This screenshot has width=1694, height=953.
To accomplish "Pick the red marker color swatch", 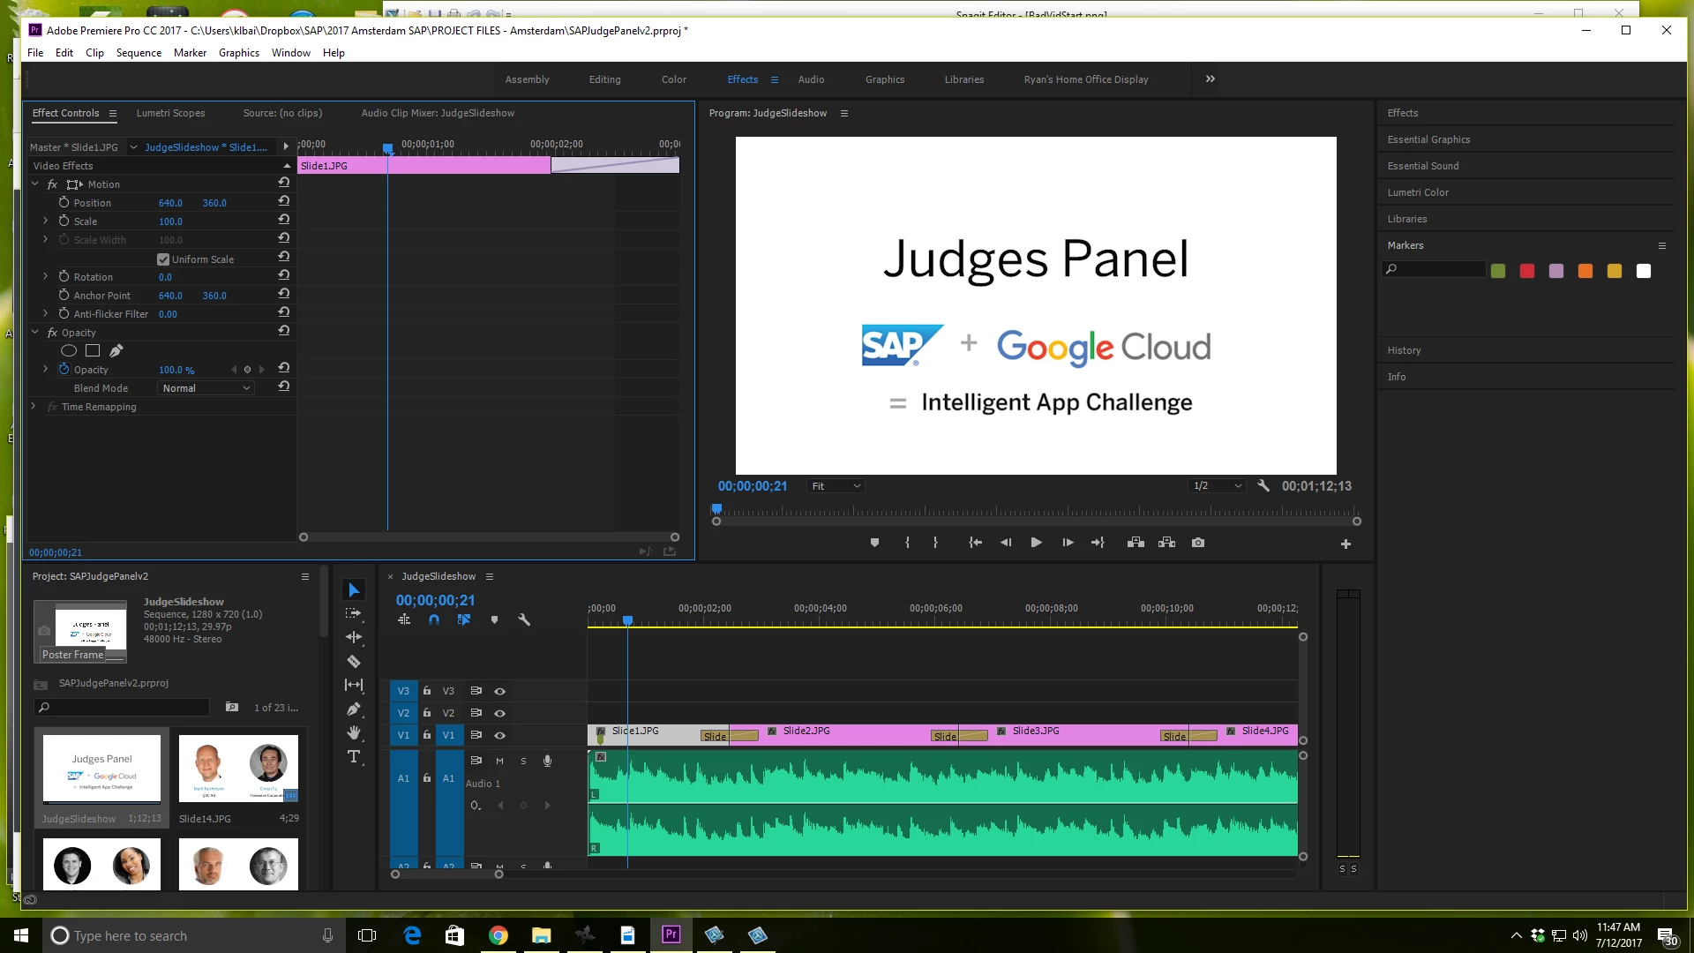I will tap(1526, 271).
